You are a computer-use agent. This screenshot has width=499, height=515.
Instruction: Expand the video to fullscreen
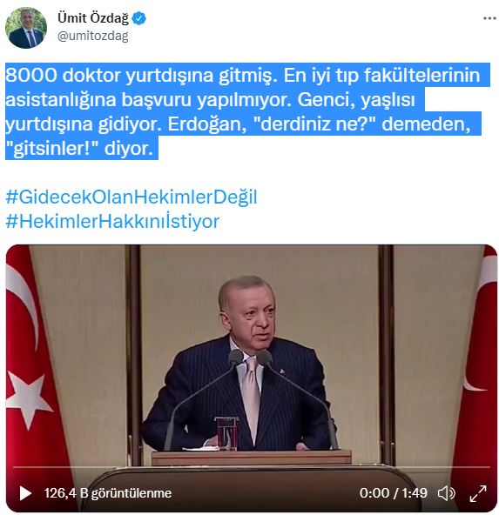(x=478, y=493)
